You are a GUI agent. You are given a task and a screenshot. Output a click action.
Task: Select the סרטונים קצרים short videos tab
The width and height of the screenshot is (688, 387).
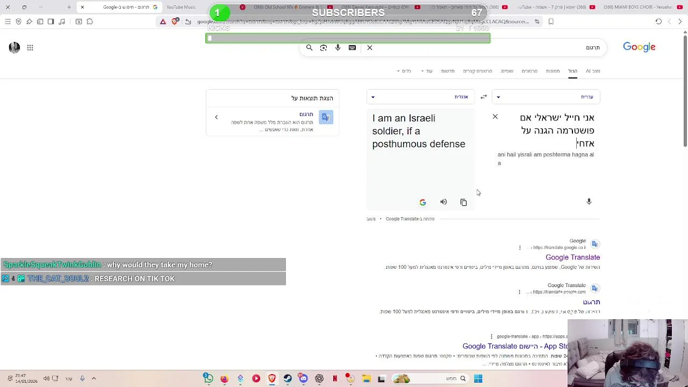click(x=477, y=71)
